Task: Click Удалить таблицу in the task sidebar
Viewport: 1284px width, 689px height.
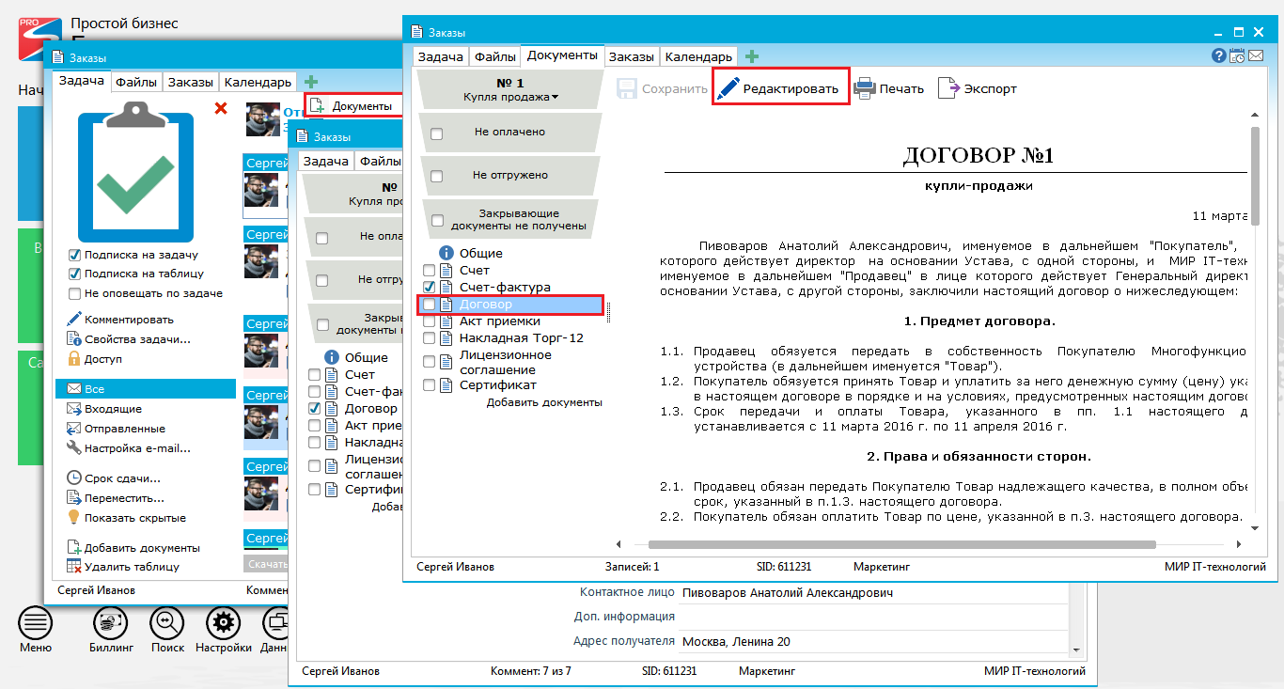Action: [x=123, y=567]
